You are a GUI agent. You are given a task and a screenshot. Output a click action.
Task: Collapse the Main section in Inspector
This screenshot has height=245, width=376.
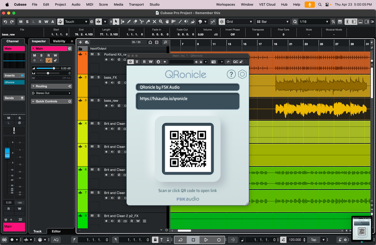(x=33, y=49)
